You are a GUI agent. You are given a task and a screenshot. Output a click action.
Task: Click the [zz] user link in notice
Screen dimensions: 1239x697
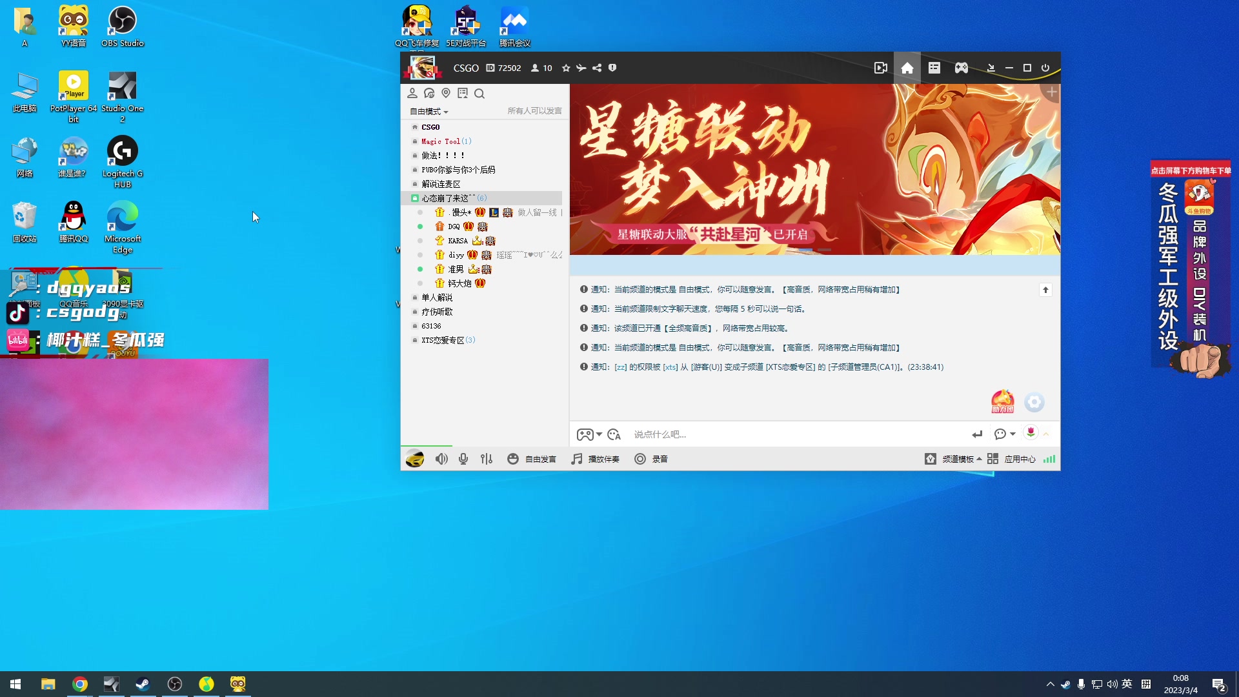(620, 367)
